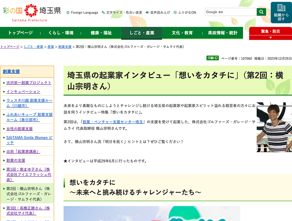
Task: Open the 創業支援 sidebar heading link
Action: [11, 71]
